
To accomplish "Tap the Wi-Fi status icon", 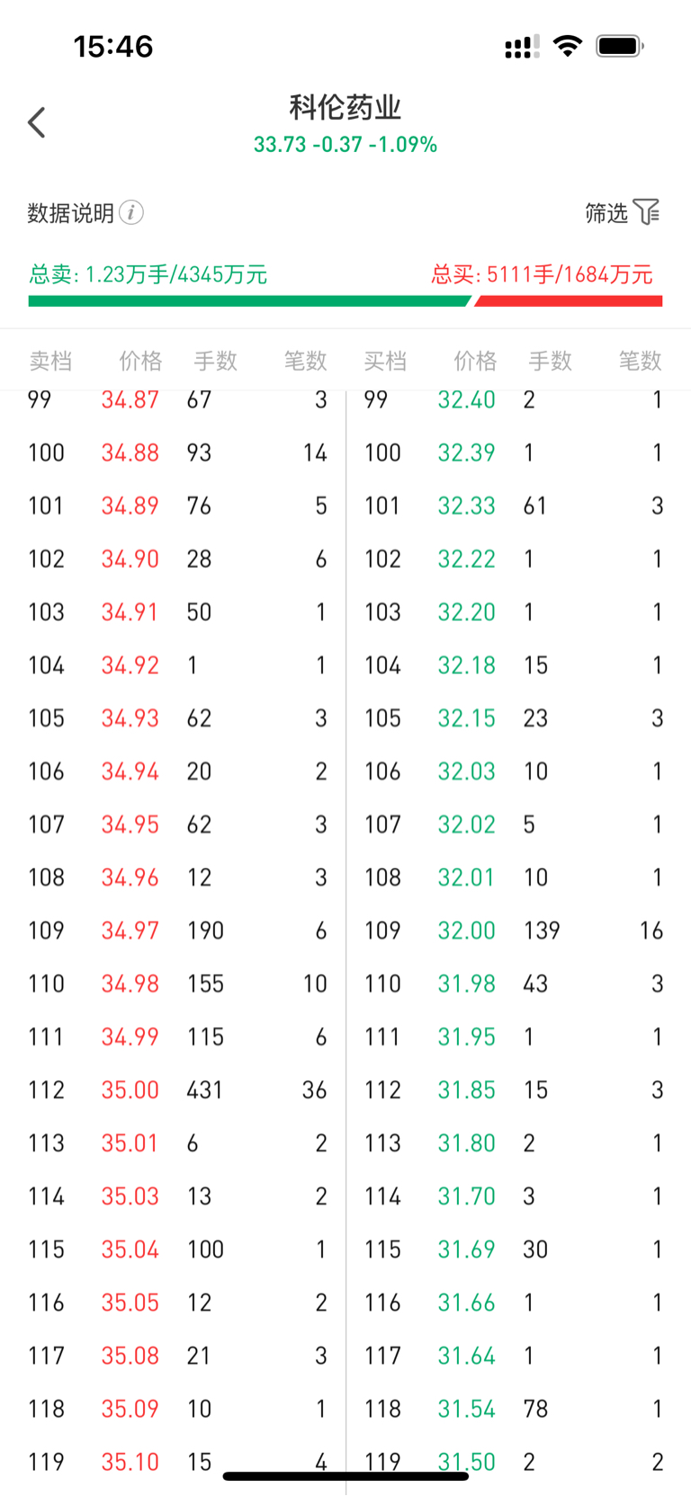I will click(567, 46).
